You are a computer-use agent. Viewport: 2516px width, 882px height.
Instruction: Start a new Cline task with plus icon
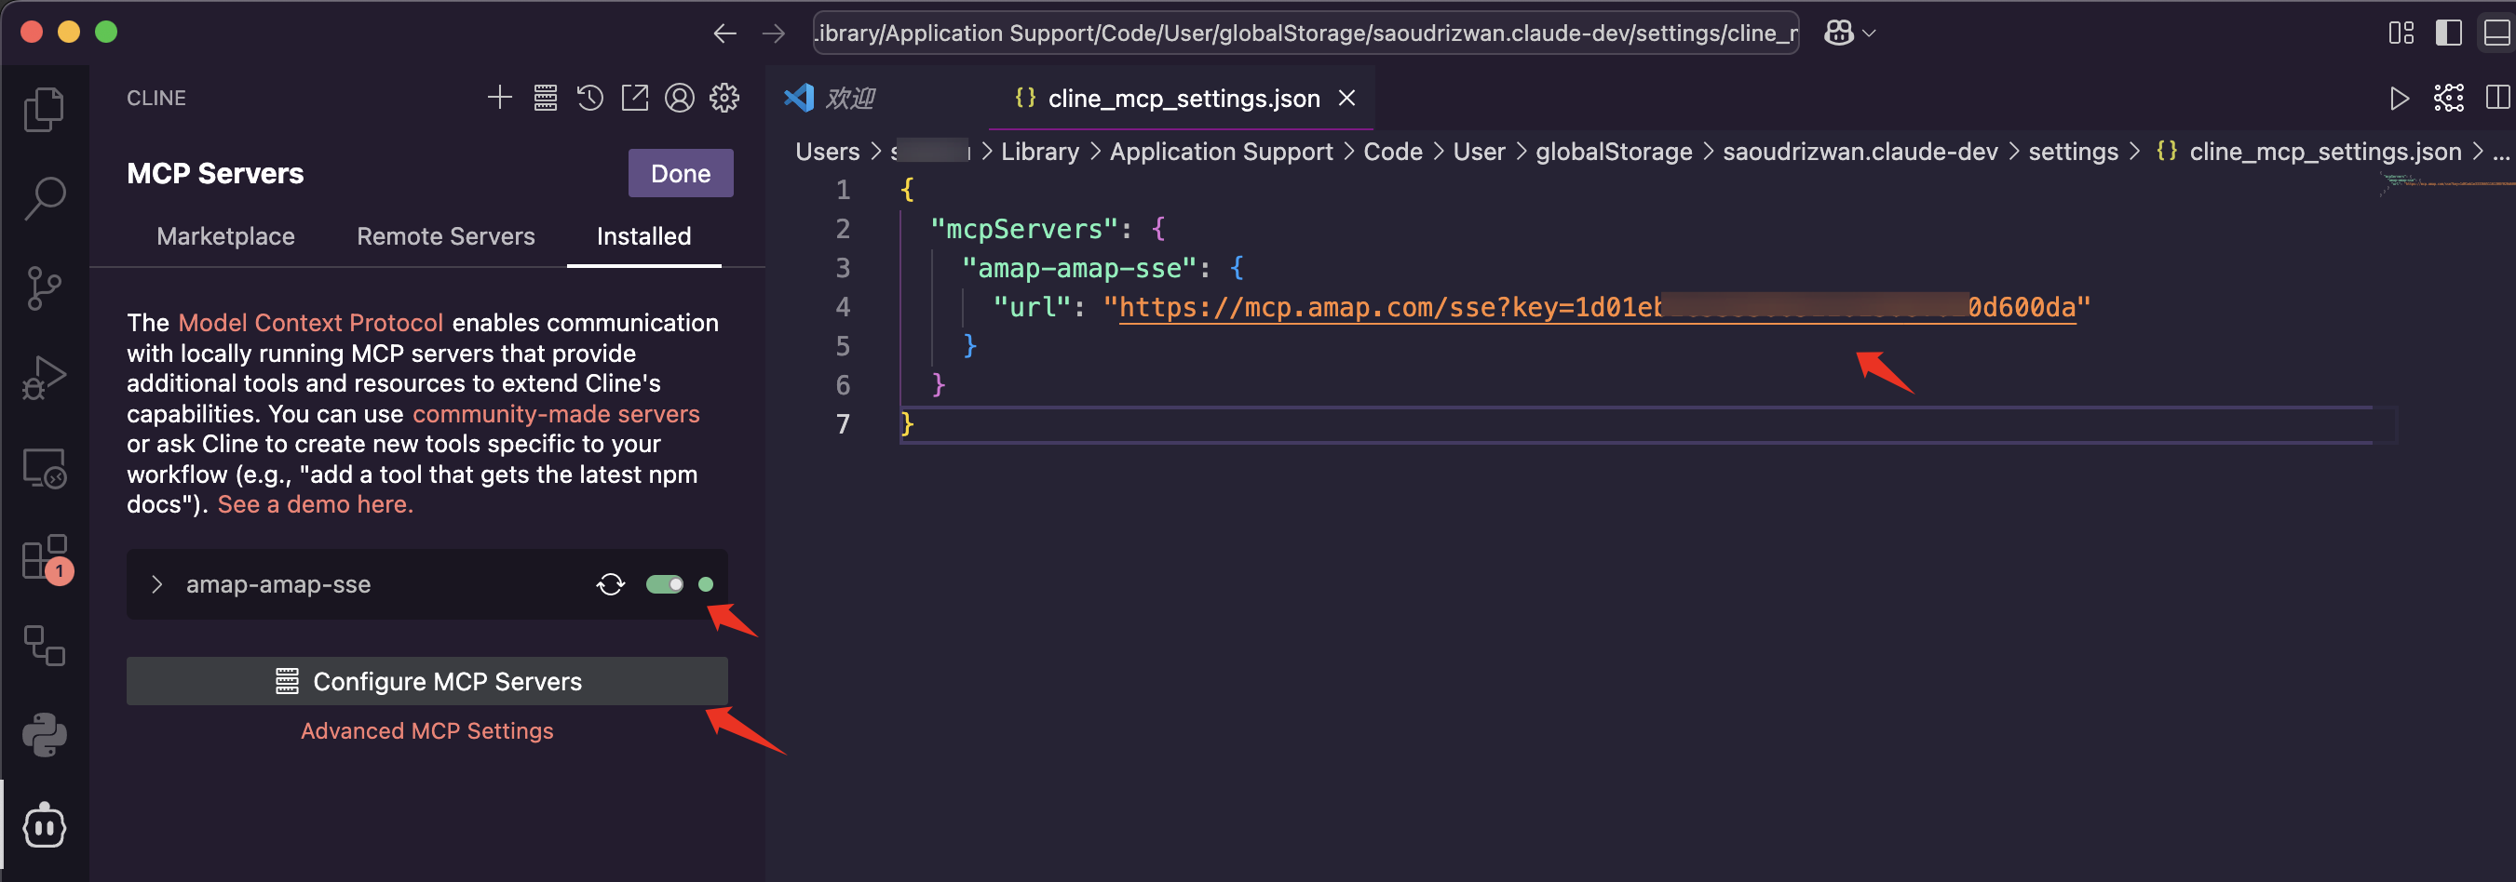(x=499, y=98)
